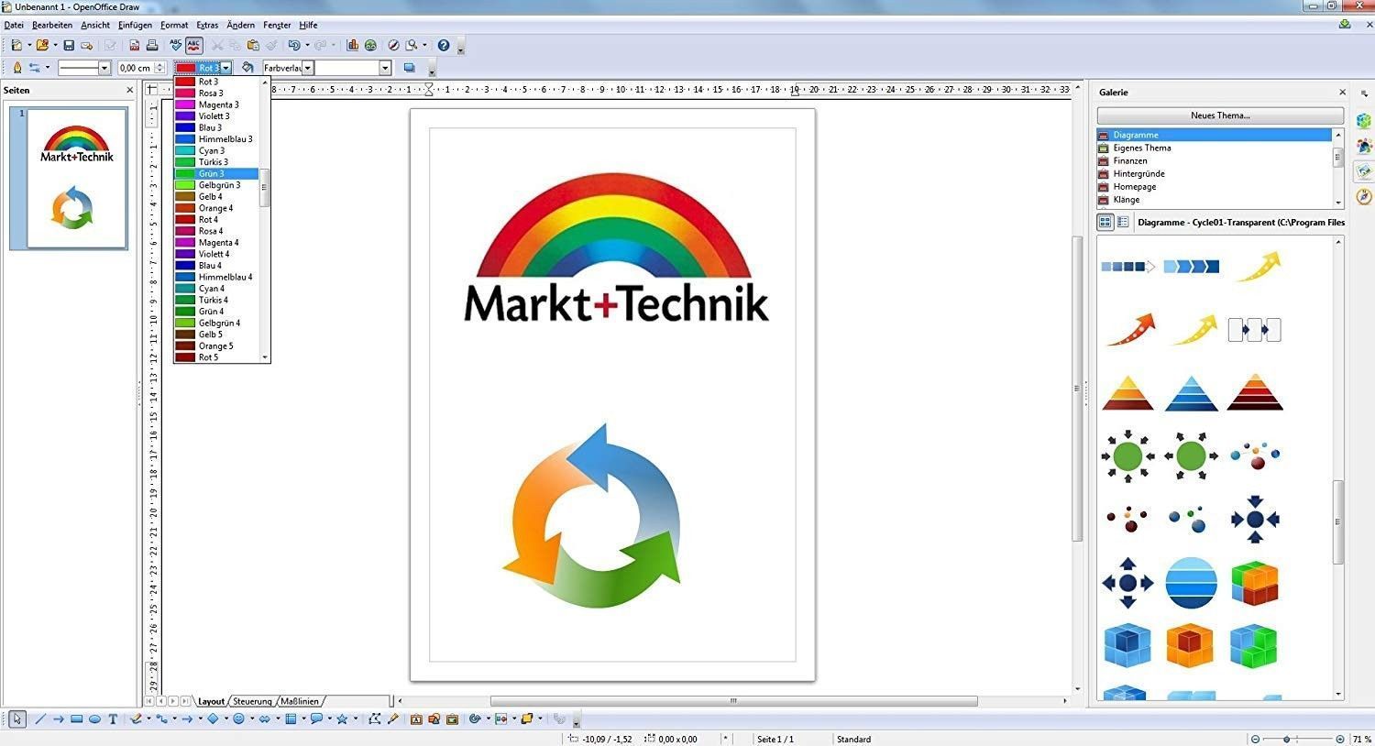Select page 1 thumbnail in Seiten panel
Viewport: 1375px width, 746px height.
point(77,178)
